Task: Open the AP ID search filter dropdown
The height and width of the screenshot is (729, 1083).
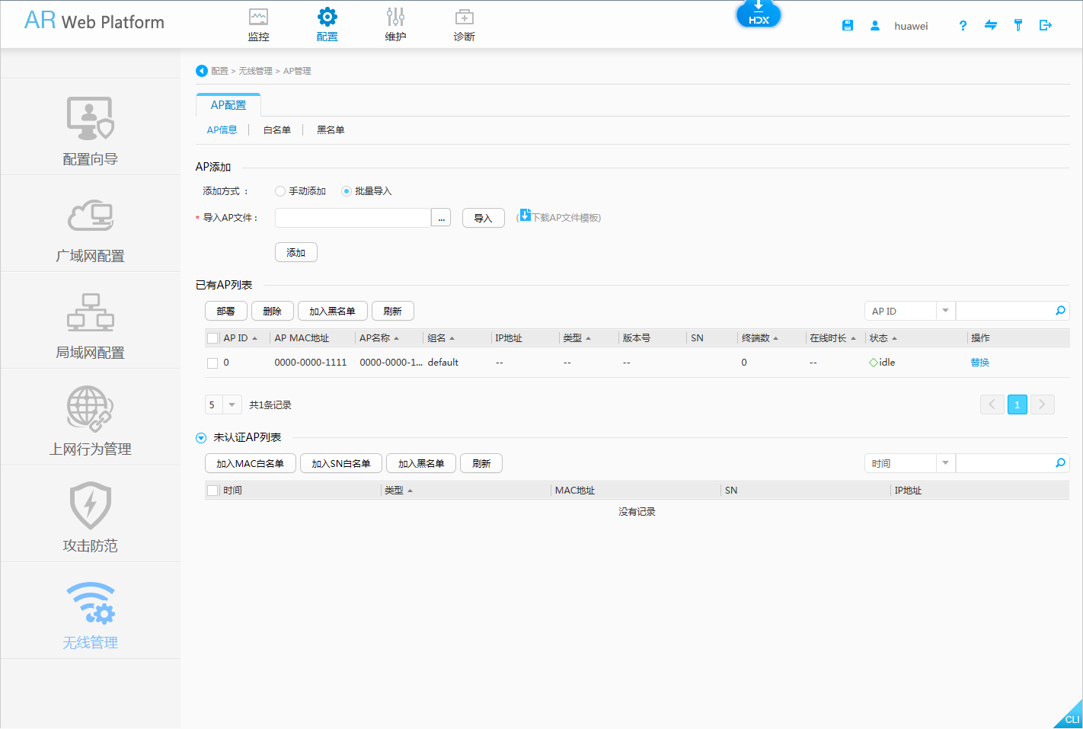Action: (945, 310)
